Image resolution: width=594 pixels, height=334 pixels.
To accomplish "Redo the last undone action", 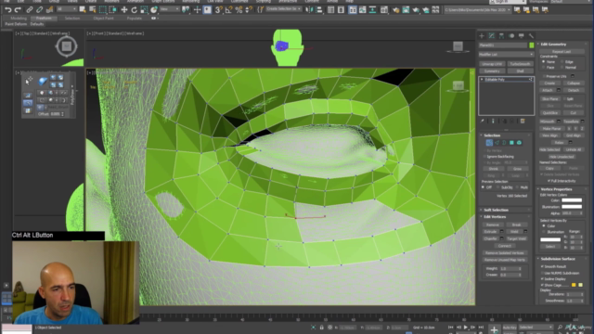I will click(18, 10).
